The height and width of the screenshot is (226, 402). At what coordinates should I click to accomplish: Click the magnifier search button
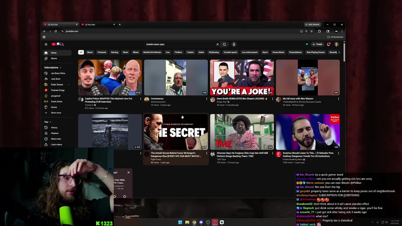click(x=224, y=44)
